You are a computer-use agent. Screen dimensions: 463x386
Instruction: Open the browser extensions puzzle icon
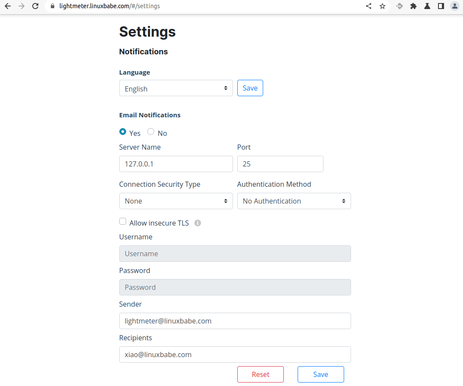pos(413,6)
